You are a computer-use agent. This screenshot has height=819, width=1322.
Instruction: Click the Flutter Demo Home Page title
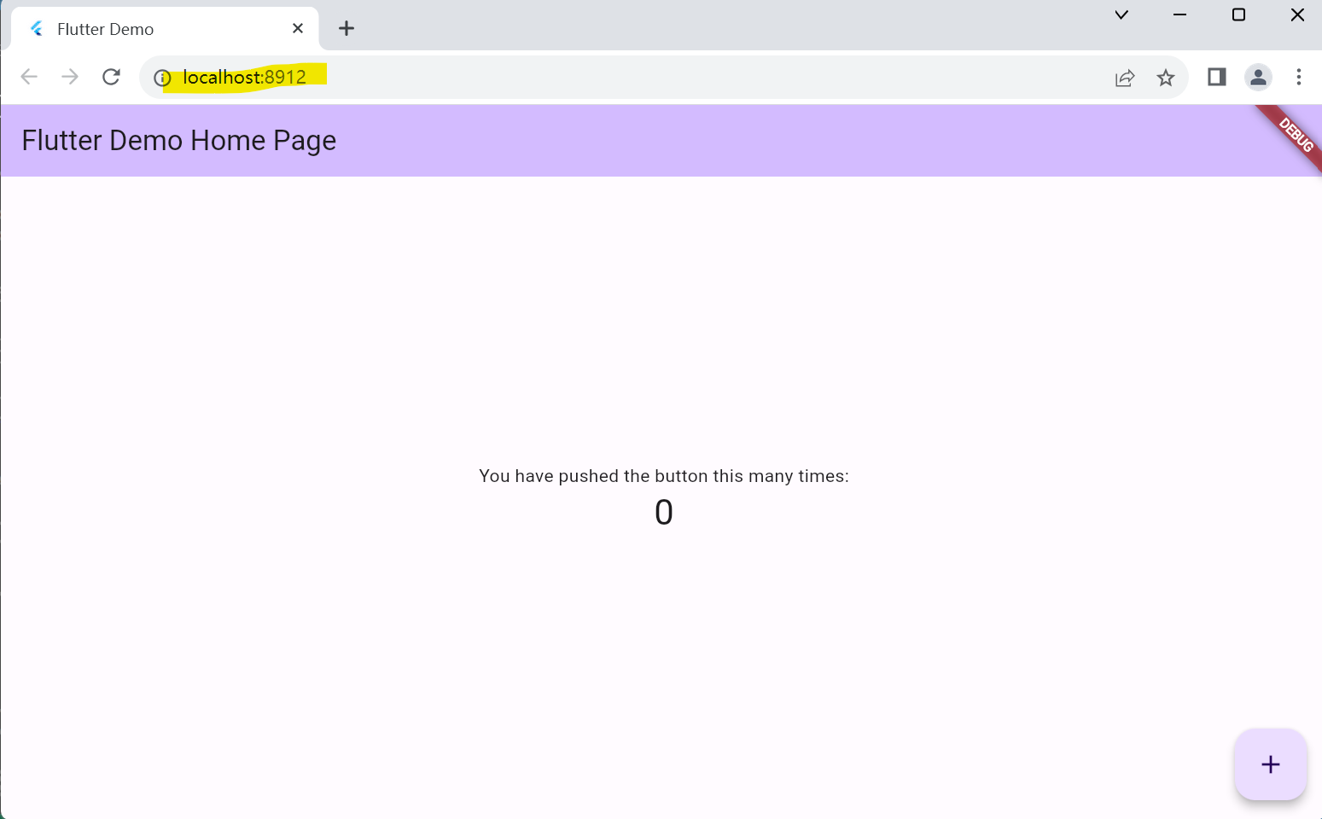tap(179, 141)
